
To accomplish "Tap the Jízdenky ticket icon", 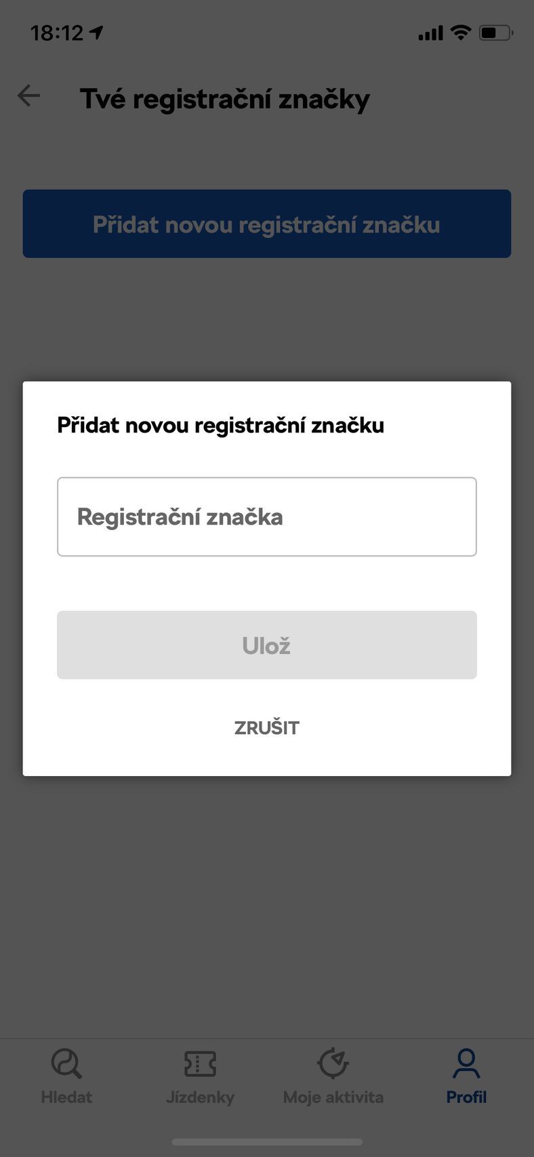I will [200, 1063].
